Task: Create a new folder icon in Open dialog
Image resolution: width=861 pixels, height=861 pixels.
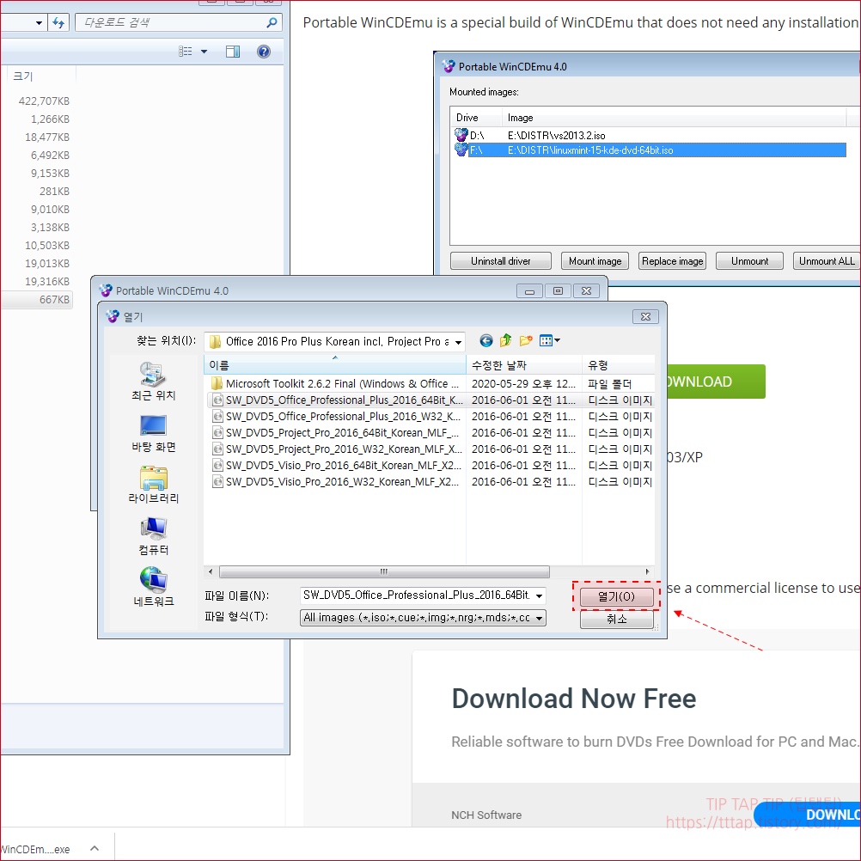Action: 526,341
